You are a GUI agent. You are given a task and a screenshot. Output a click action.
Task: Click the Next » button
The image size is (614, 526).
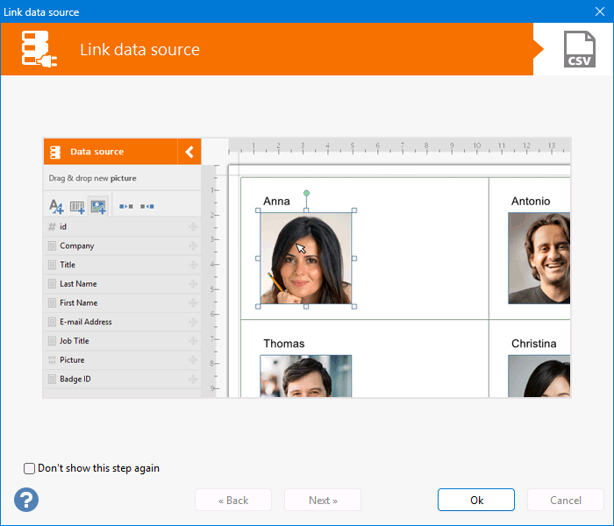(x=323, y=500)
